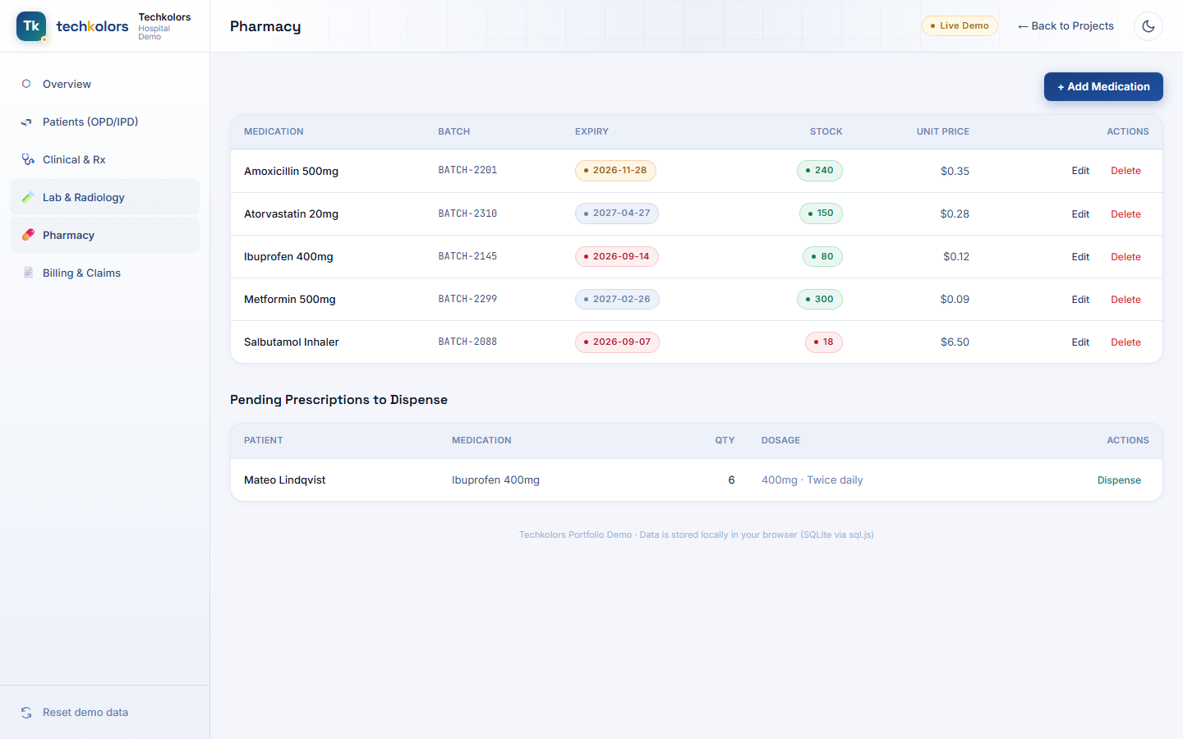Click the Overview sidebar icon
Image resolution: width=1183 pixels, height=739 pixels.
pyautogui.click(x=26, y=84)
